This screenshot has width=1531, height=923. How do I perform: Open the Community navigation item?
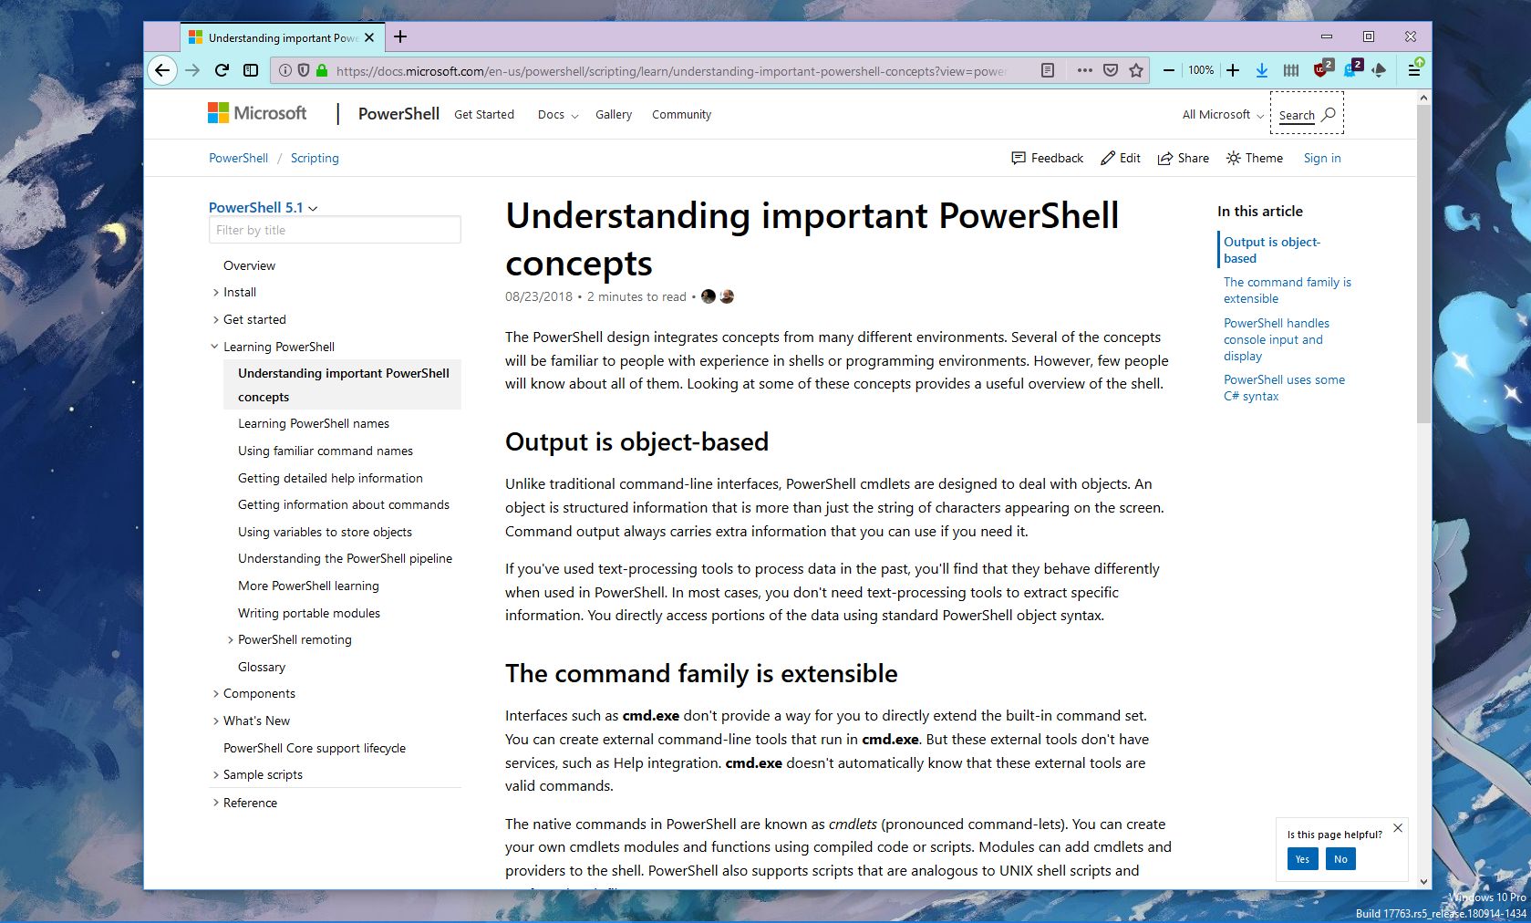[681, 114]
